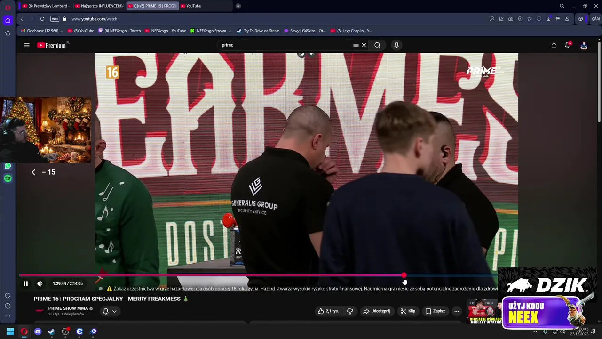The height and width of the screenshot is (339, 602).
Task: Open Opera sidebar bookmarks star icon
Action: point(8,33)
